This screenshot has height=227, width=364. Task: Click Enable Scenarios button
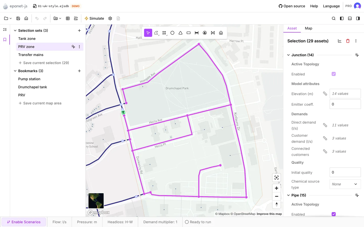click(24, 222)
